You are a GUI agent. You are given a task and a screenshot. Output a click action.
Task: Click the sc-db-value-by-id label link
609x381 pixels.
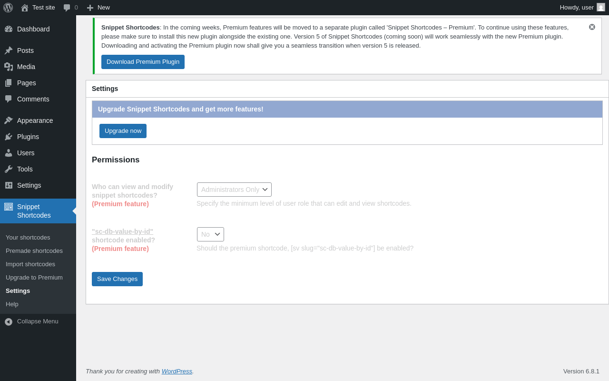pos(122,231)
